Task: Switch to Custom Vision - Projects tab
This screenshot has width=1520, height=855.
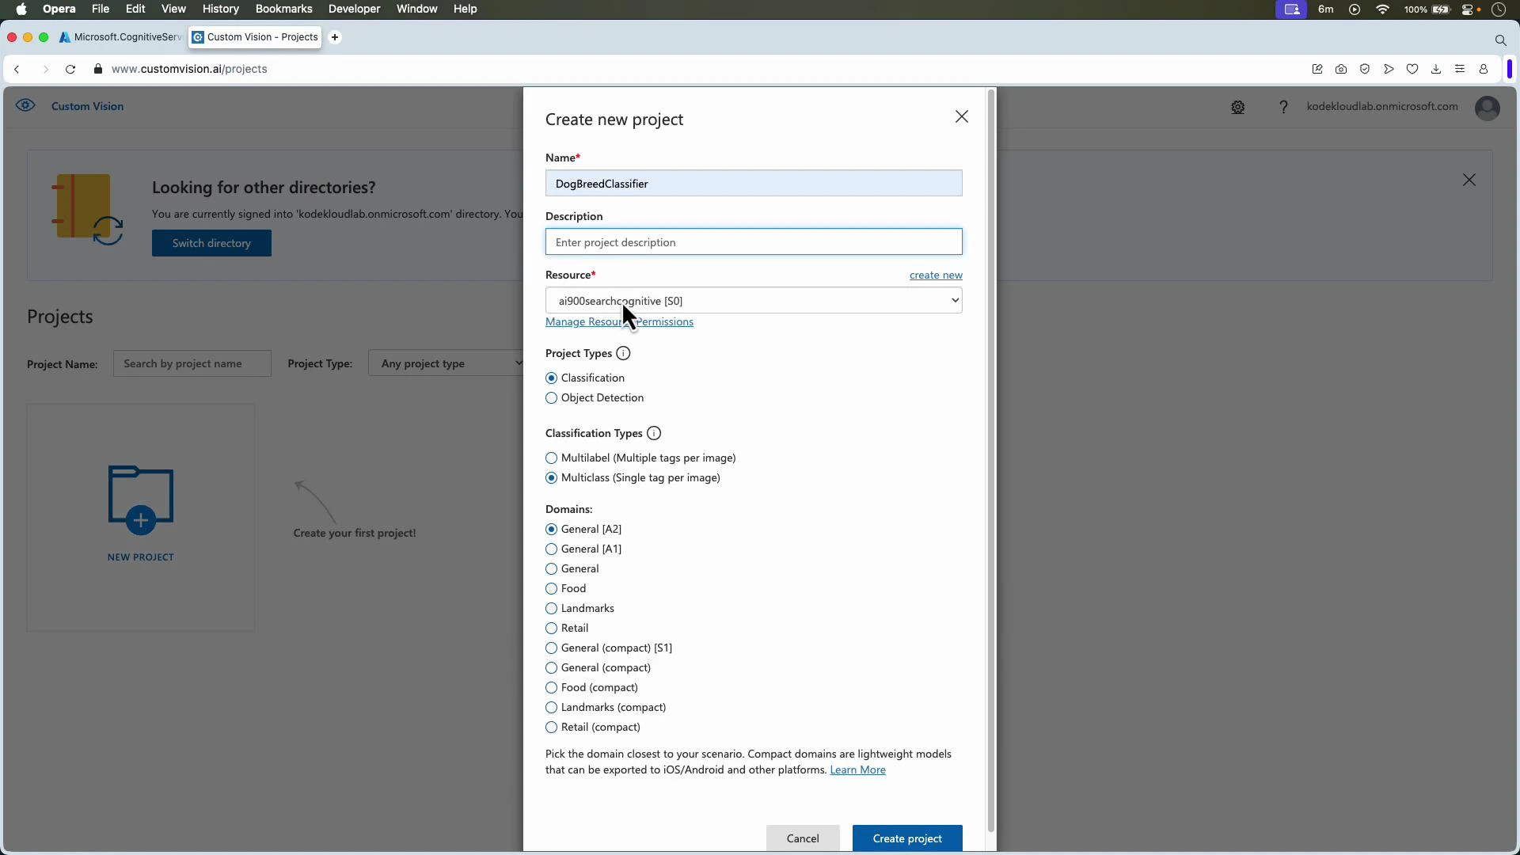Action: [255, 37]
